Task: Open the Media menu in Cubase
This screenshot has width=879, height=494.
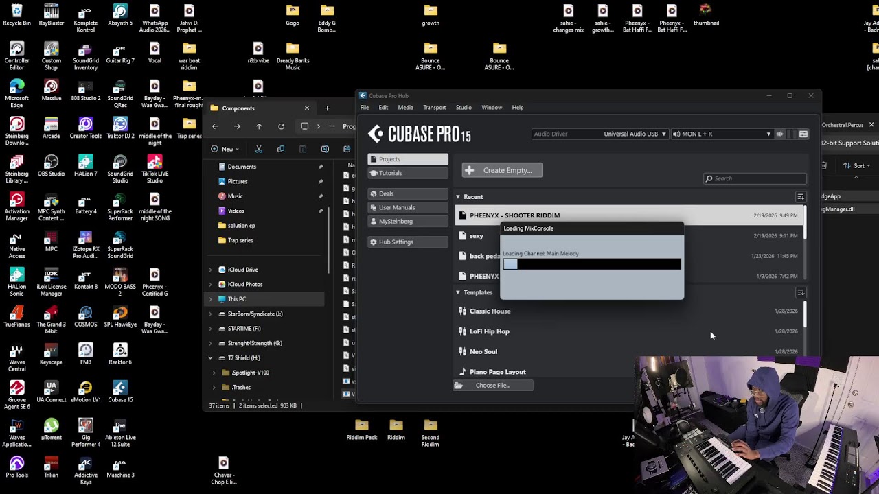Action: [x=405, y=108]
